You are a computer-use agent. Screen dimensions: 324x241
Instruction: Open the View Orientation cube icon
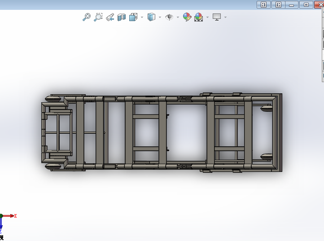point(133,17)
